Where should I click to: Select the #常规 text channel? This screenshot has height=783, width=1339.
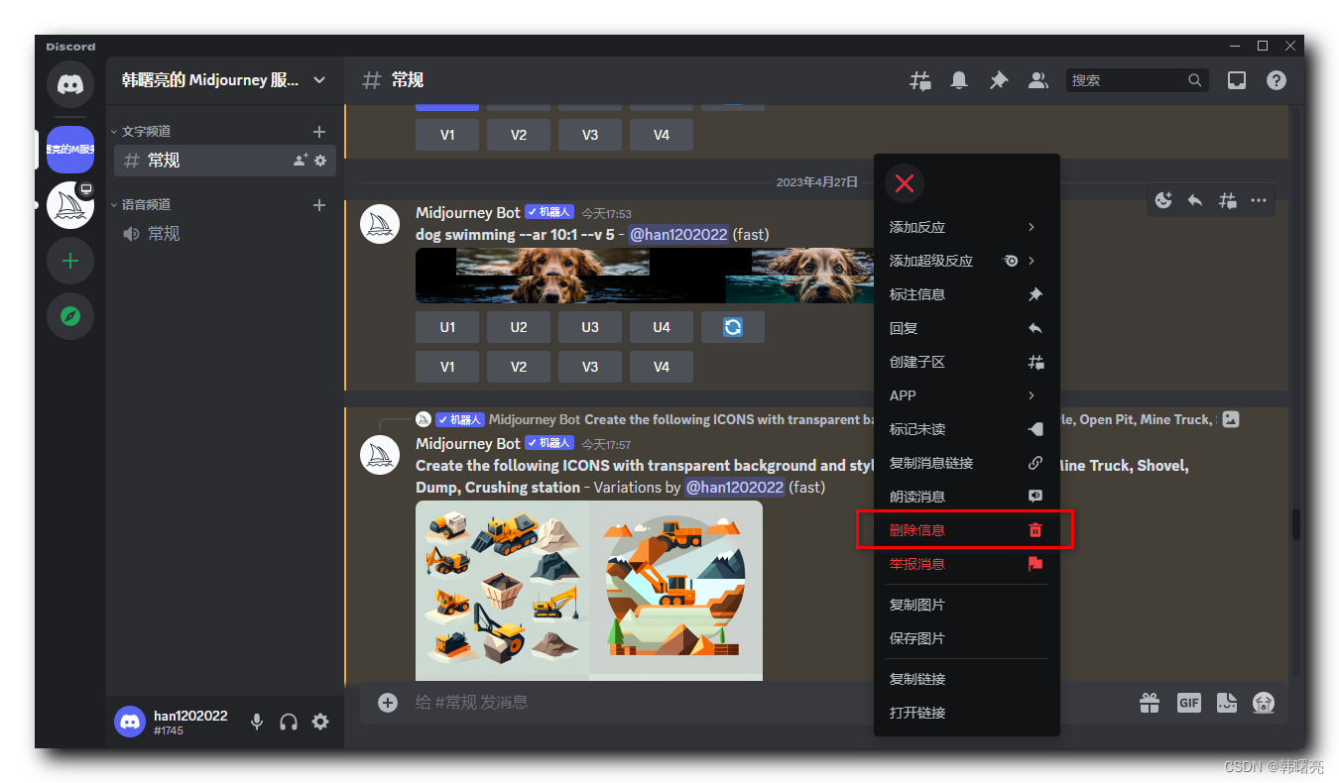(x=225, y=161)
